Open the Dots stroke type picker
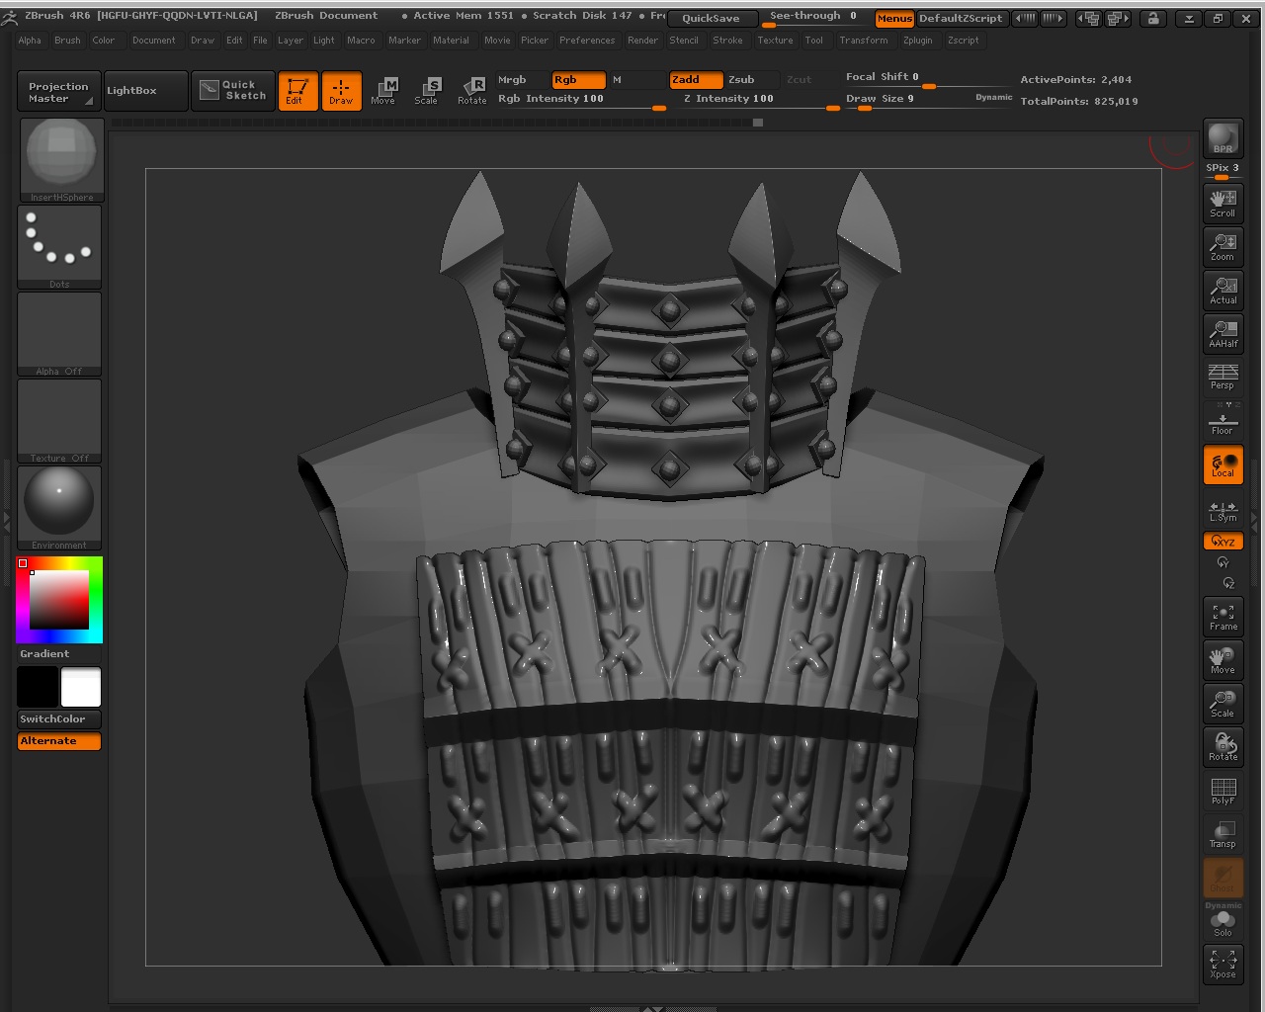1265x1012 pixels. point(59,247)
